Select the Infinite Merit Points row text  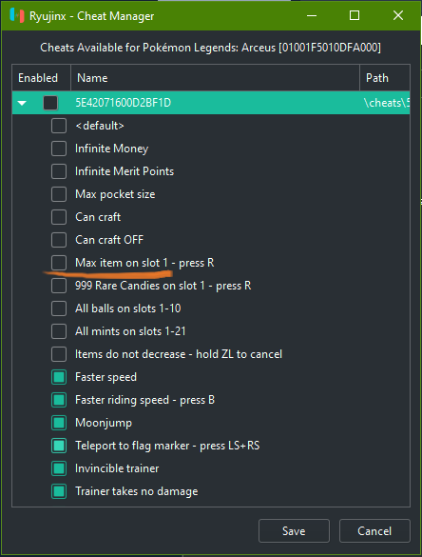click(125, 171)
